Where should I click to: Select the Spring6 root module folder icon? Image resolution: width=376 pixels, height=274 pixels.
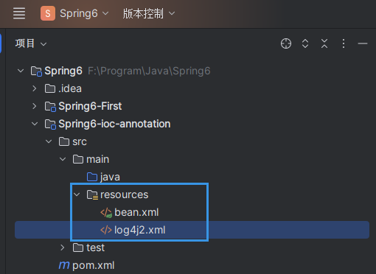[x=36, y=71]
